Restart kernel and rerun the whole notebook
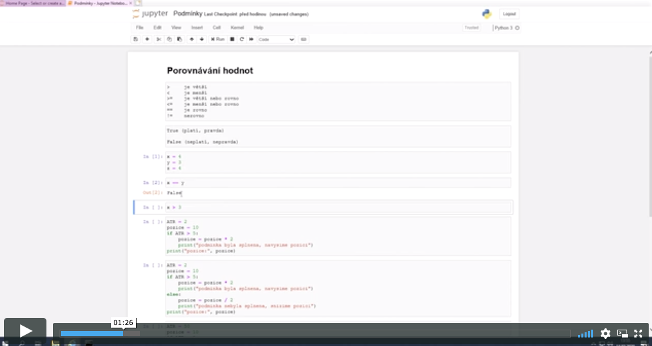 (x=251, y=39)
